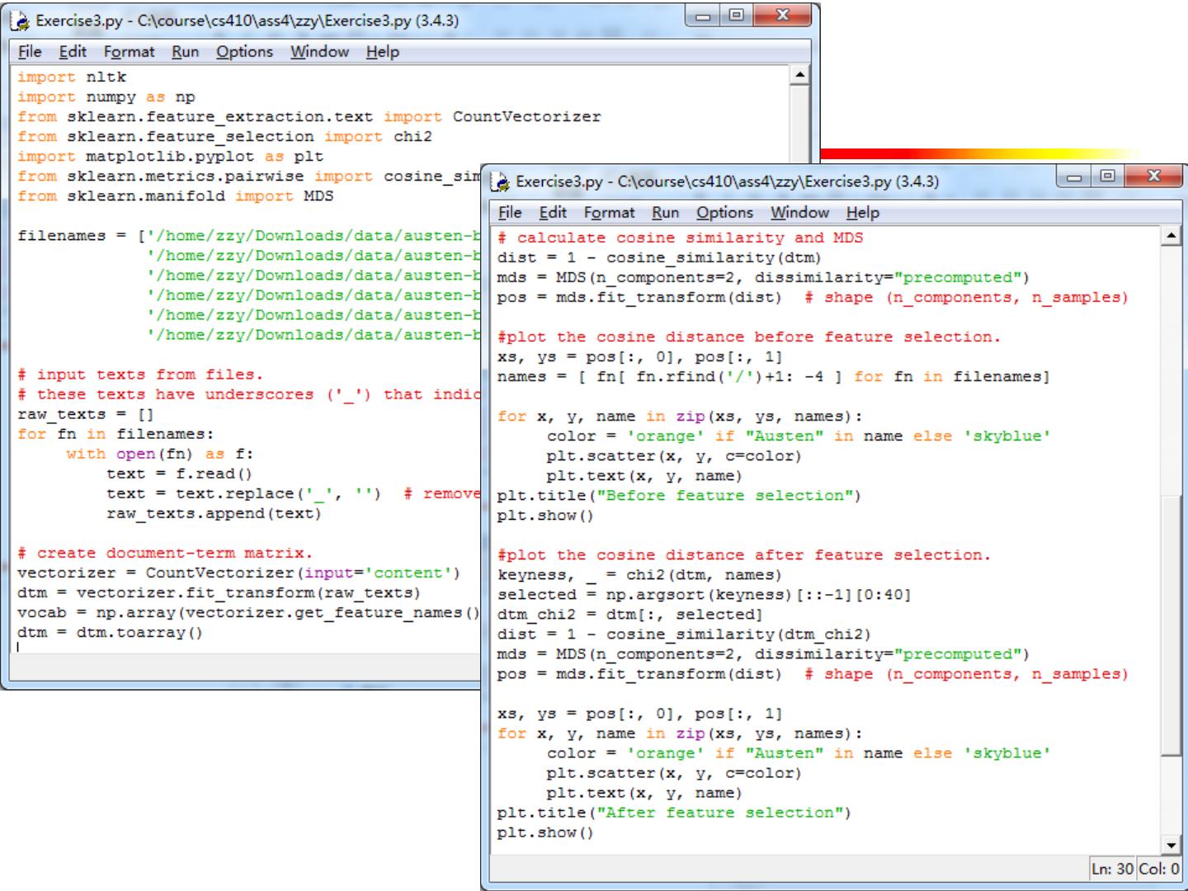Maximize the front Exercise3.py window

[x=1107, y=177]
